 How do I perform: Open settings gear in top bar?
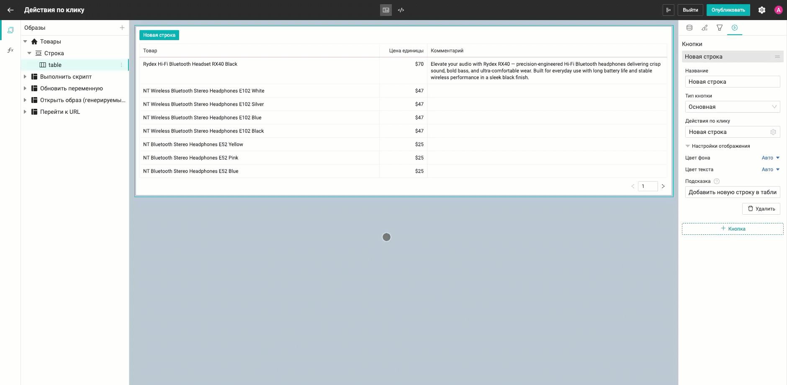[x=762, y=10]
